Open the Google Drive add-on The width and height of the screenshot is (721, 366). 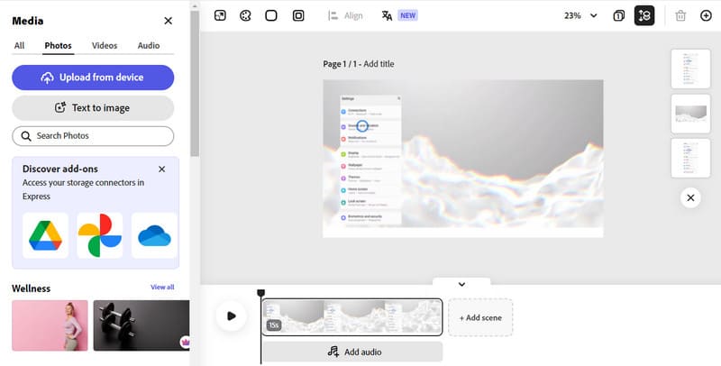point(45,235)
